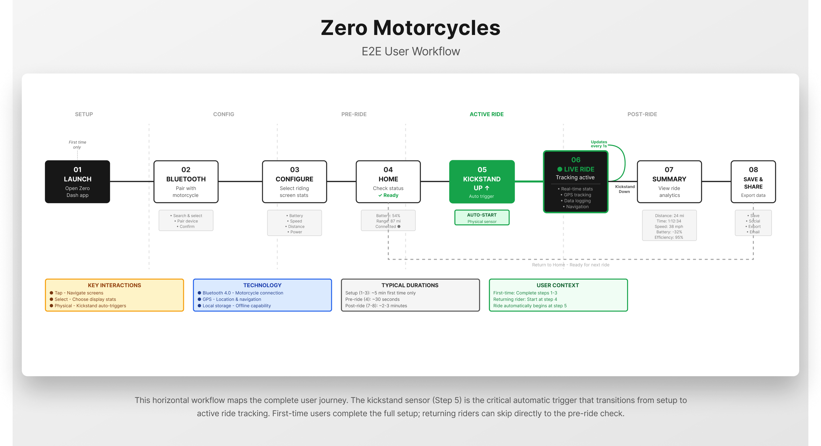Click the green Kickstand Up step

[x=482, y=182]
